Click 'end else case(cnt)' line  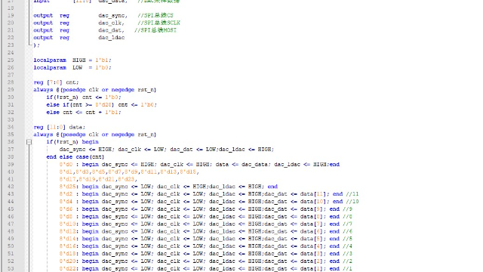coord(75,157)
